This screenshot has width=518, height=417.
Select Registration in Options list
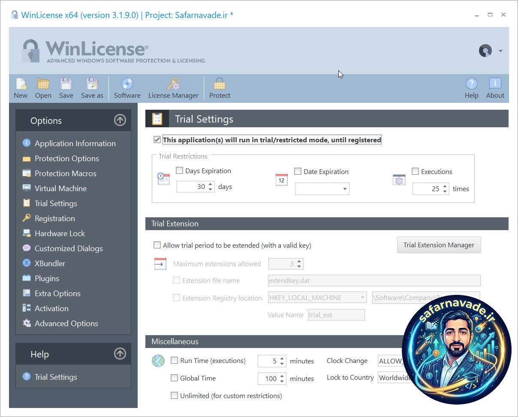point(55,218)
